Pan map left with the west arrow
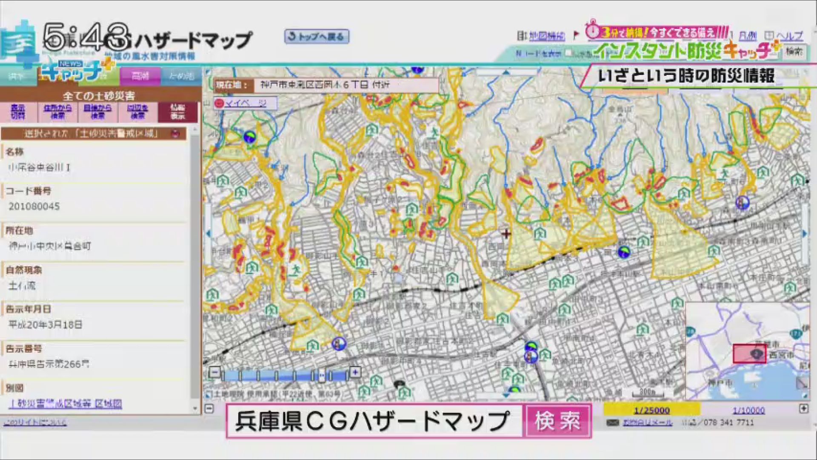Screen dimensions: 817x460 208,233
